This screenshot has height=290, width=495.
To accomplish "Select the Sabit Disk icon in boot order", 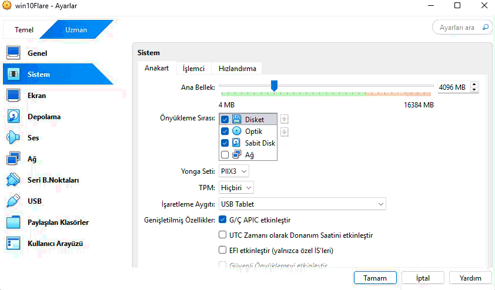I will tap(236, 143).
